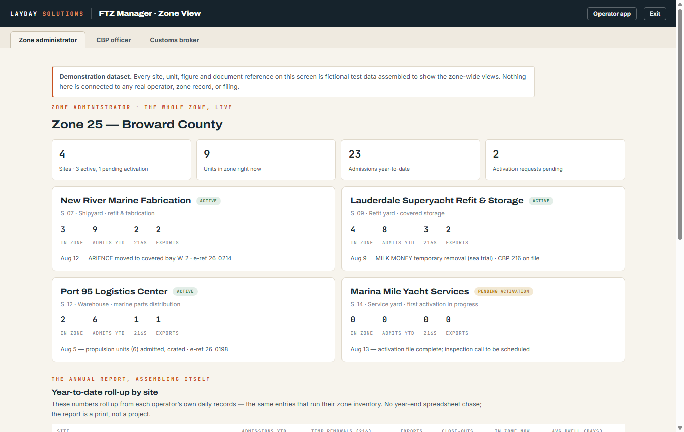Viewport: 684px width, 432px height.
Task: Click Port 95's ADMITS YTD value 6
Action: (95, 320)
